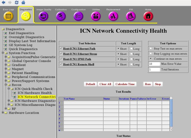This screenshot has width=191, height=138.
Task: Click the Replacement icon
Action: pyautogui.click(x=113, y=16)
